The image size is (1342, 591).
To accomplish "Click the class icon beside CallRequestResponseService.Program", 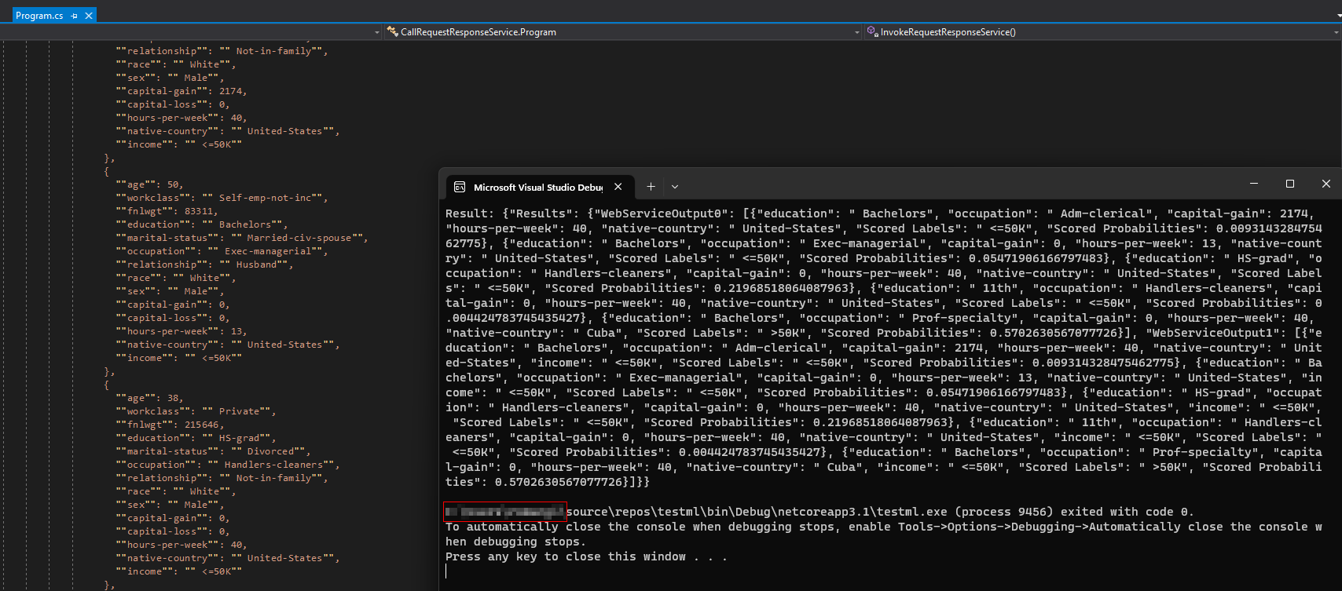I will tap(392, 32).
